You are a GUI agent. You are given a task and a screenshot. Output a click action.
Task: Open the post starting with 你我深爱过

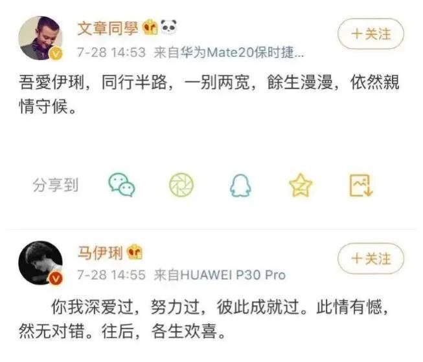point(203,319)
